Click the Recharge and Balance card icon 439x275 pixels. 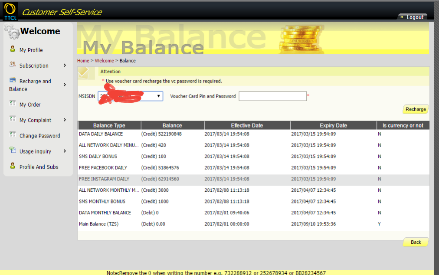tap(13, 81)
